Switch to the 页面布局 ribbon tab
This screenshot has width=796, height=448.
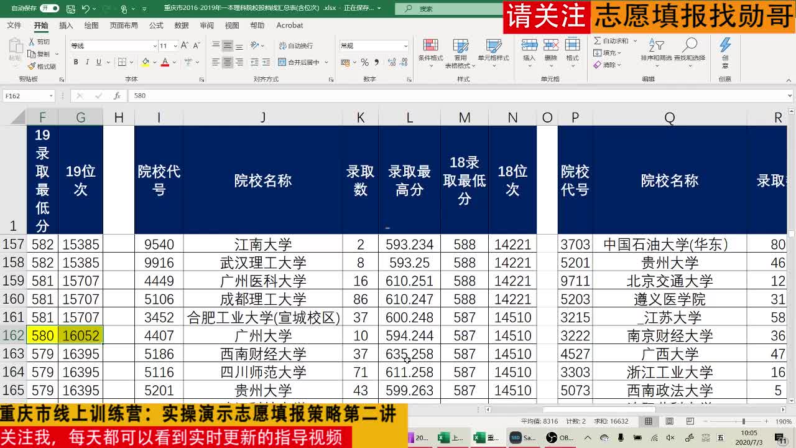pyautogui.click(x=124, y=26)
